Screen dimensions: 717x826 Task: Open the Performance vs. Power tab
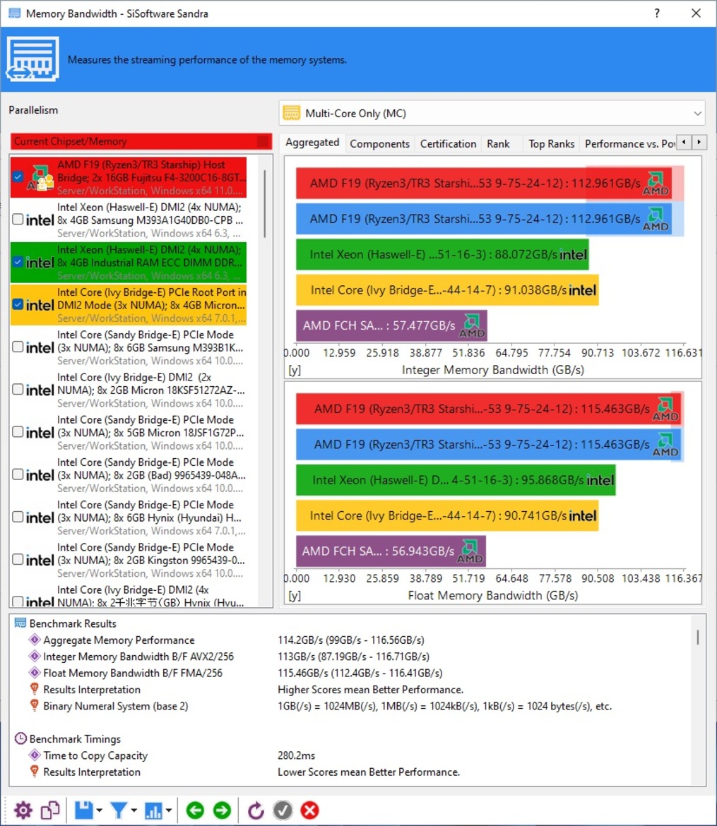(629, 144)
